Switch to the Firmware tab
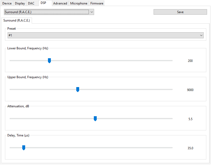The width and height of the screenshot is (211, 165). click(97, 3)
